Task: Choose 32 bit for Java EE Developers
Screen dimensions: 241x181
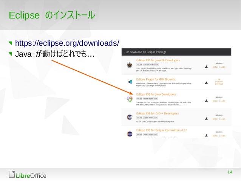Action: (x=215, y=67)
